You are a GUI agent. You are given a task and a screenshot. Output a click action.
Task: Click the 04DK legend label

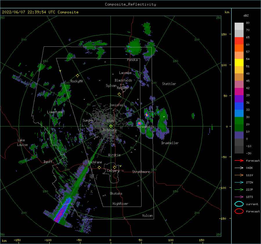[249, 168]
